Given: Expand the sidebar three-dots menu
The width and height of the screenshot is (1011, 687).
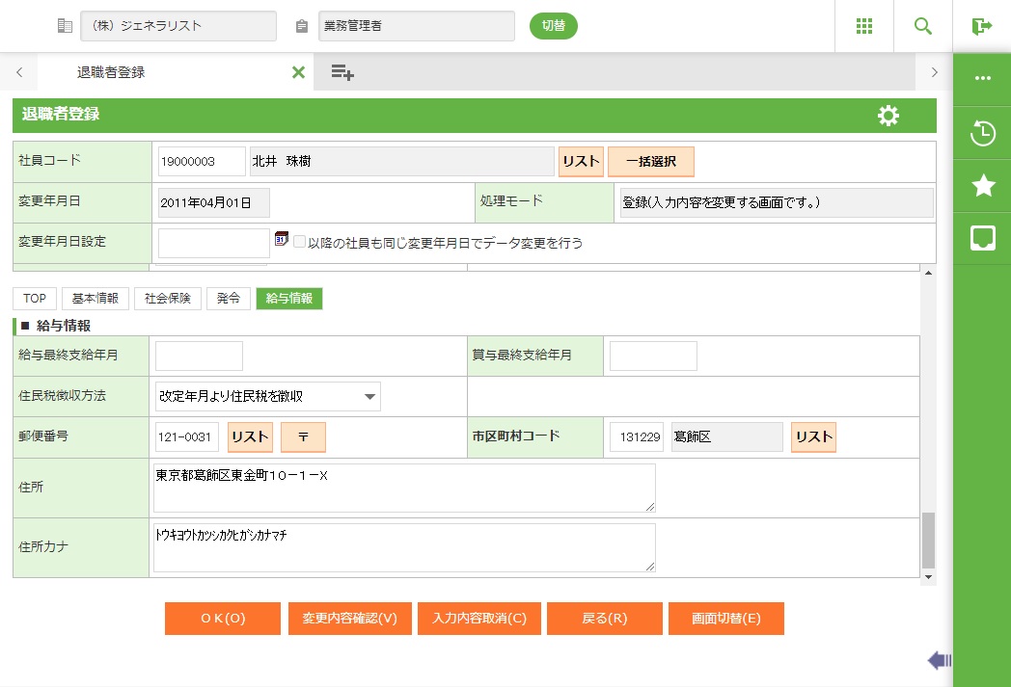Looking at the screenshot, I should 982,78.
